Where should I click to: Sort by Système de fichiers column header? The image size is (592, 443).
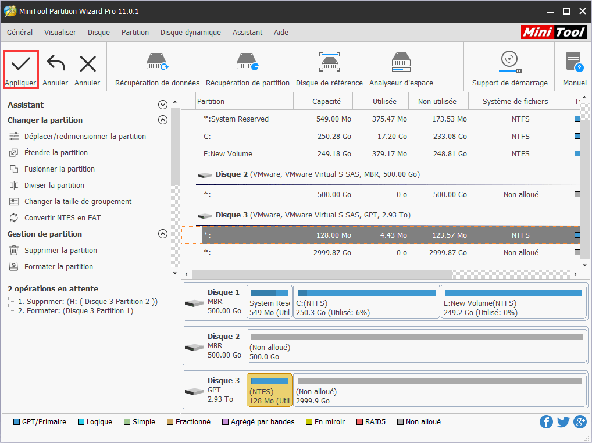(520, 102)
